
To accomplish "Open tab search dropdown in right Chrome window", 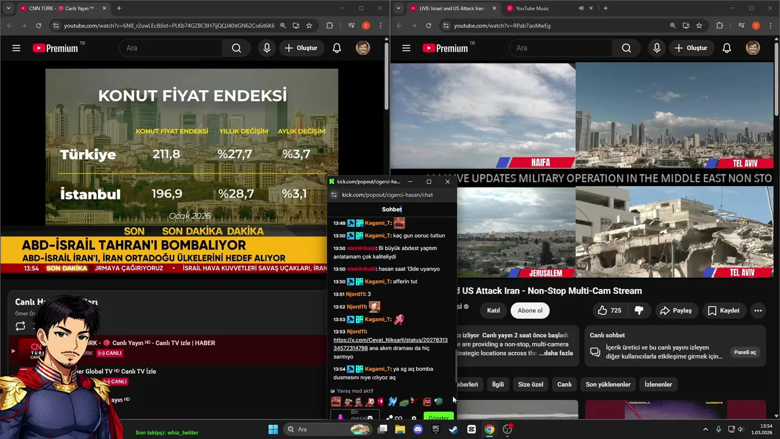I will pyautogui.click(x=399, y=9).
